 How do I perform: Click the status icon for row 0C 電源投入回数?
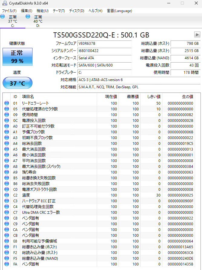[x=7, y=120]
